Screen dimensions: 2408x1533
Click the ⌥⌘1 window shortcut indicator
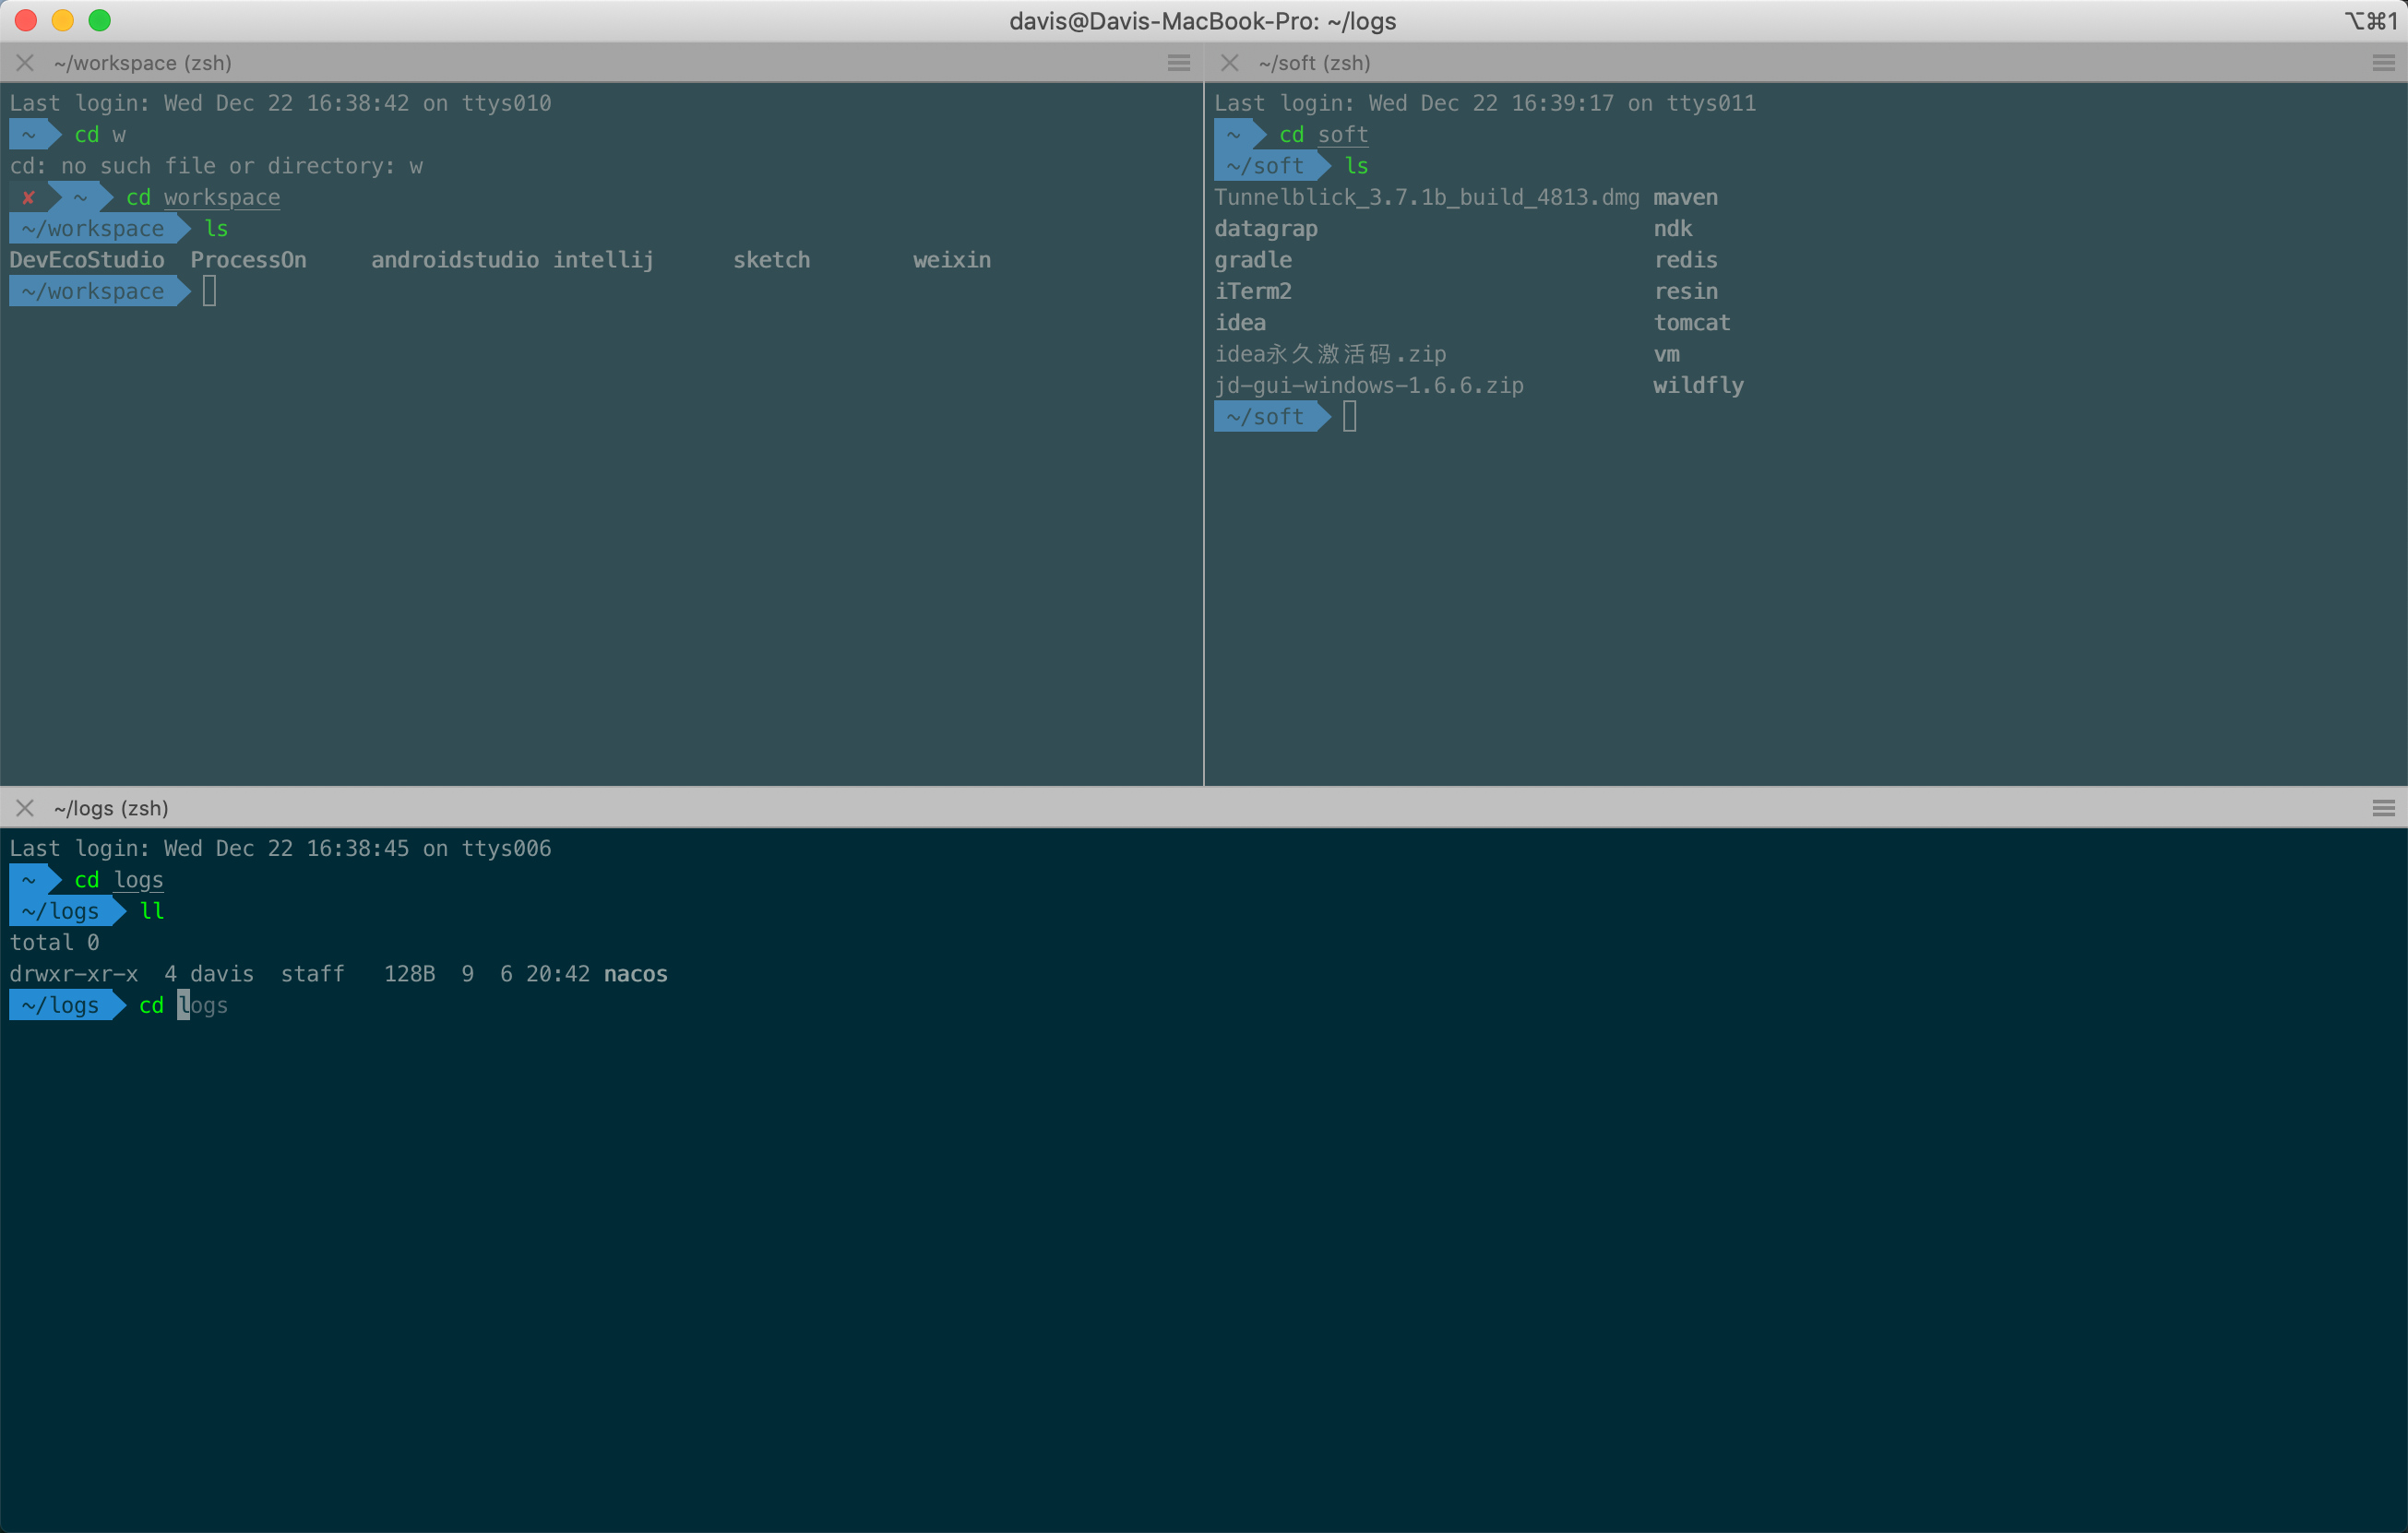tap(2370, 21)
